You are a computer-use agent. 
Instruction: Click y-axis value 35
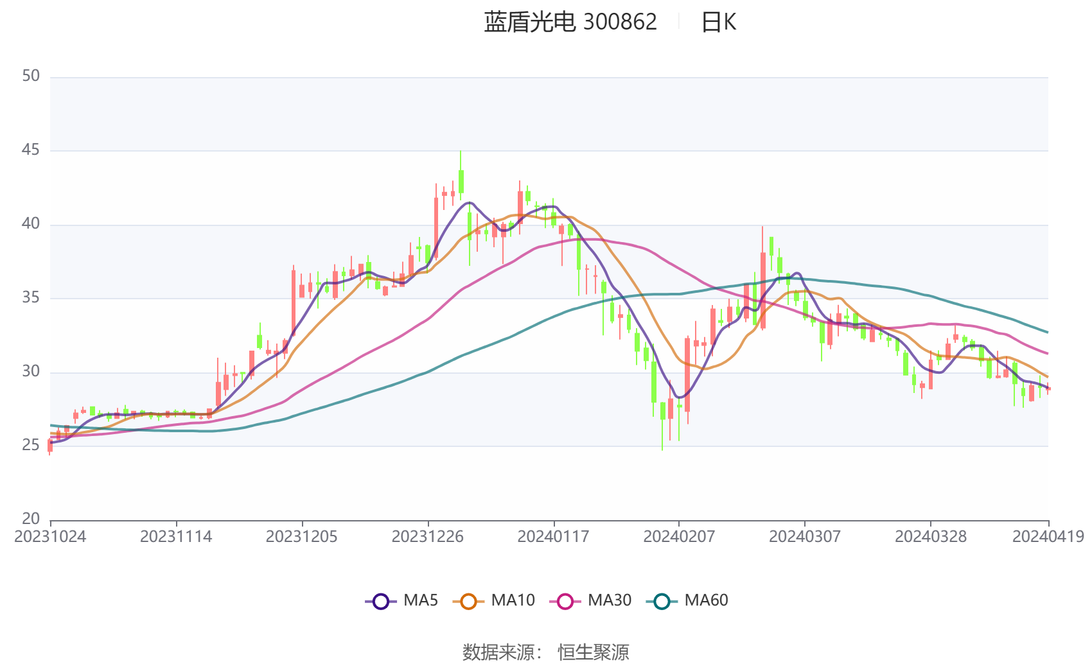pos(31,298)
